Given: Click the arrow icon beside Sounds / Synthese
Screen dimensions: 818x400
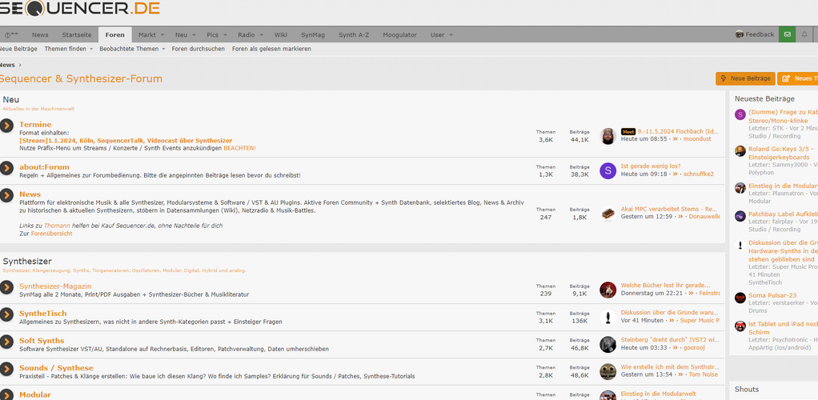Looking at the screenshot, I should pos(6,369).
